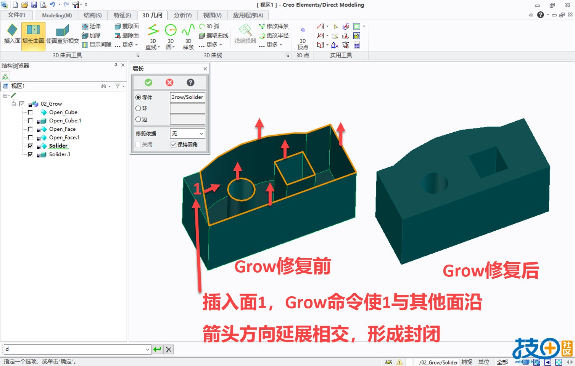Open the command line input dropdown arrow
The width and height of the screenshot is (575, 366).
[148, 349]
